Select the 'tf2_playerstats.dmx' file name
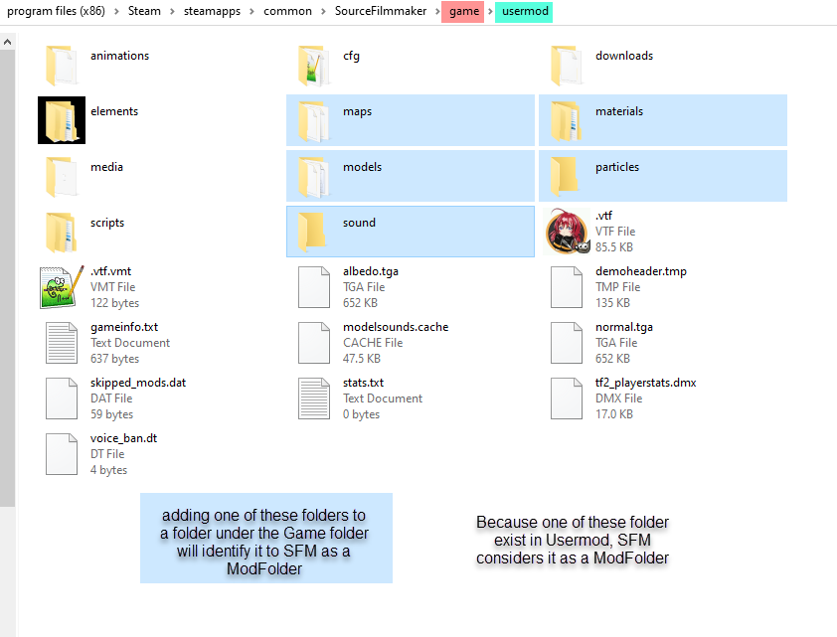The width and height of the screenshot is (837, 637). coord(646,383)
